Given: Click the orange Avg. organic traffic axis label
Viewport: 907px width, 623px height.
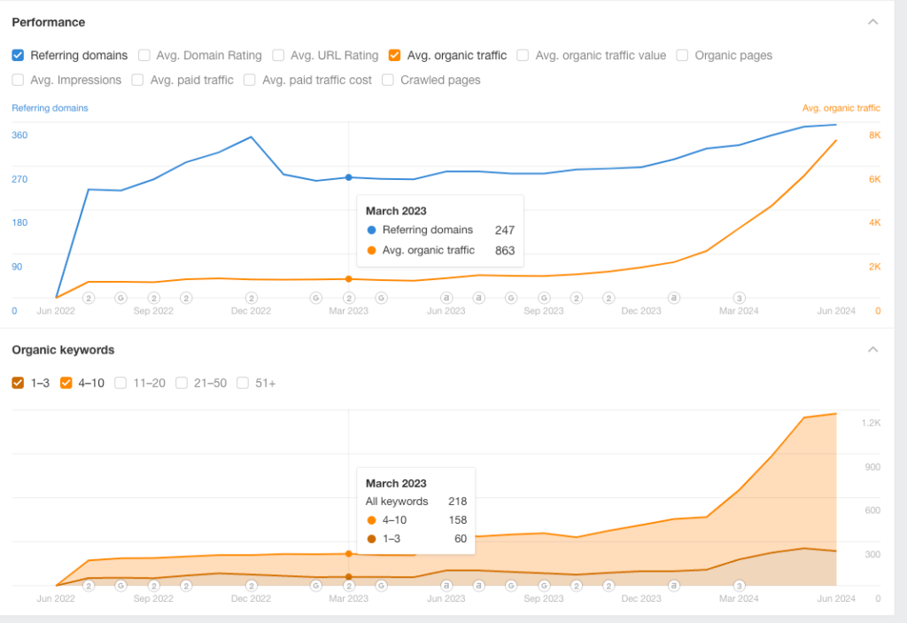Looking at the screenshot, I should point(841,108).
